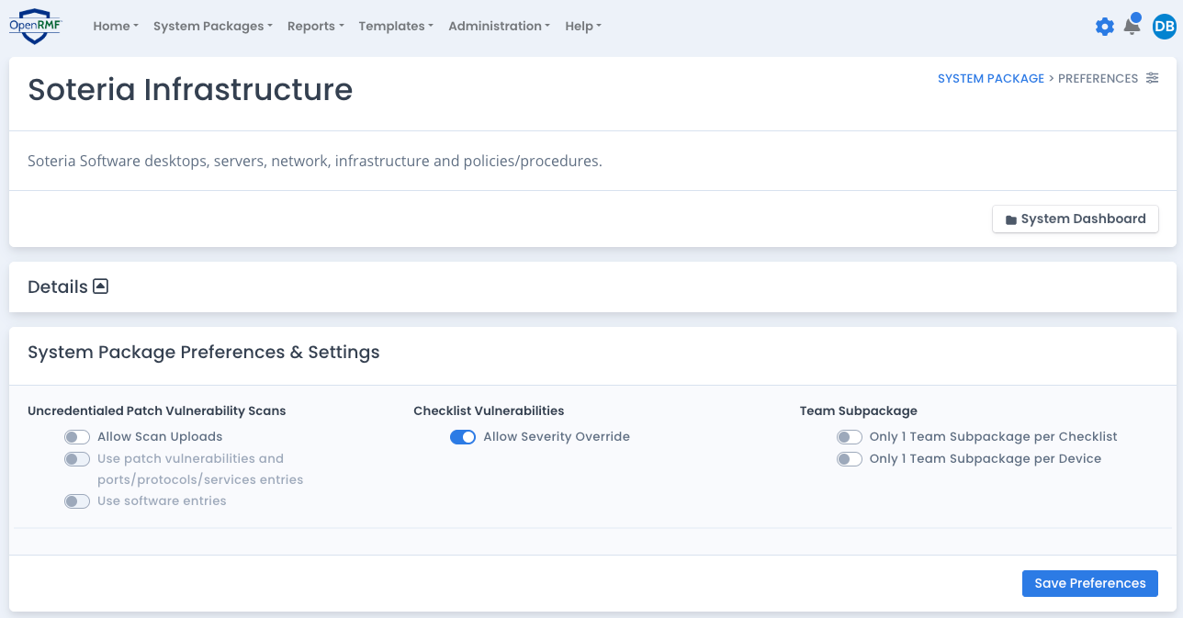The height and width of the screenshot is (618, 1183).
Task: Click the Team Subpackage label
Action: tap(859, 410)
